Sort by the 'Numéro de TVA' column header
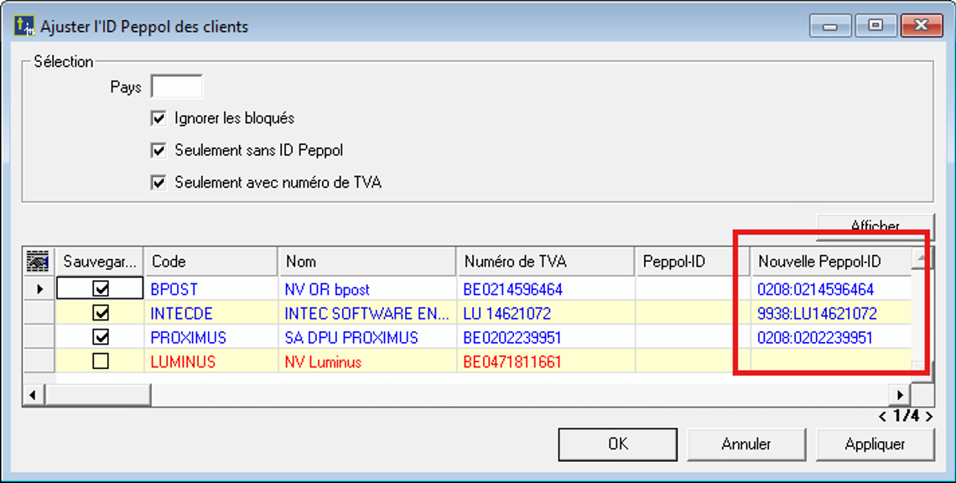The height and width of the screenshot is (483, 956). pyautogui.click(x=545, y=262)
